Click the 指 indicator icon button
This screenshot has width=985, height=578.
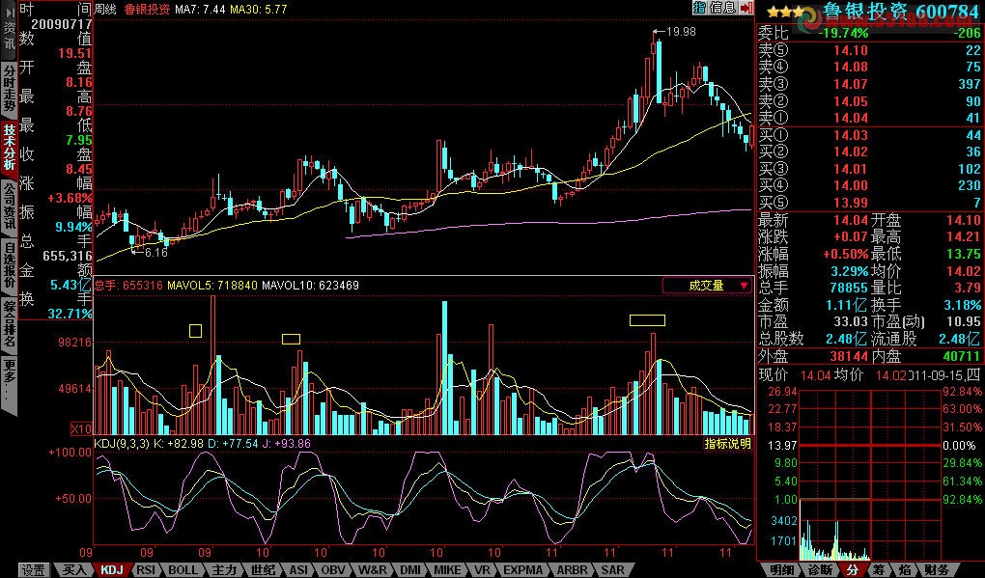click(700, 8)
